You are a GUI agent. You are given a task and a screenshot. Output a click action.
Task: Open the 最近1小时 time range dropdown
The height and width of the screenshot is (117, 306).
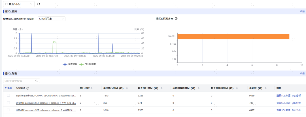tap(19, 4)
